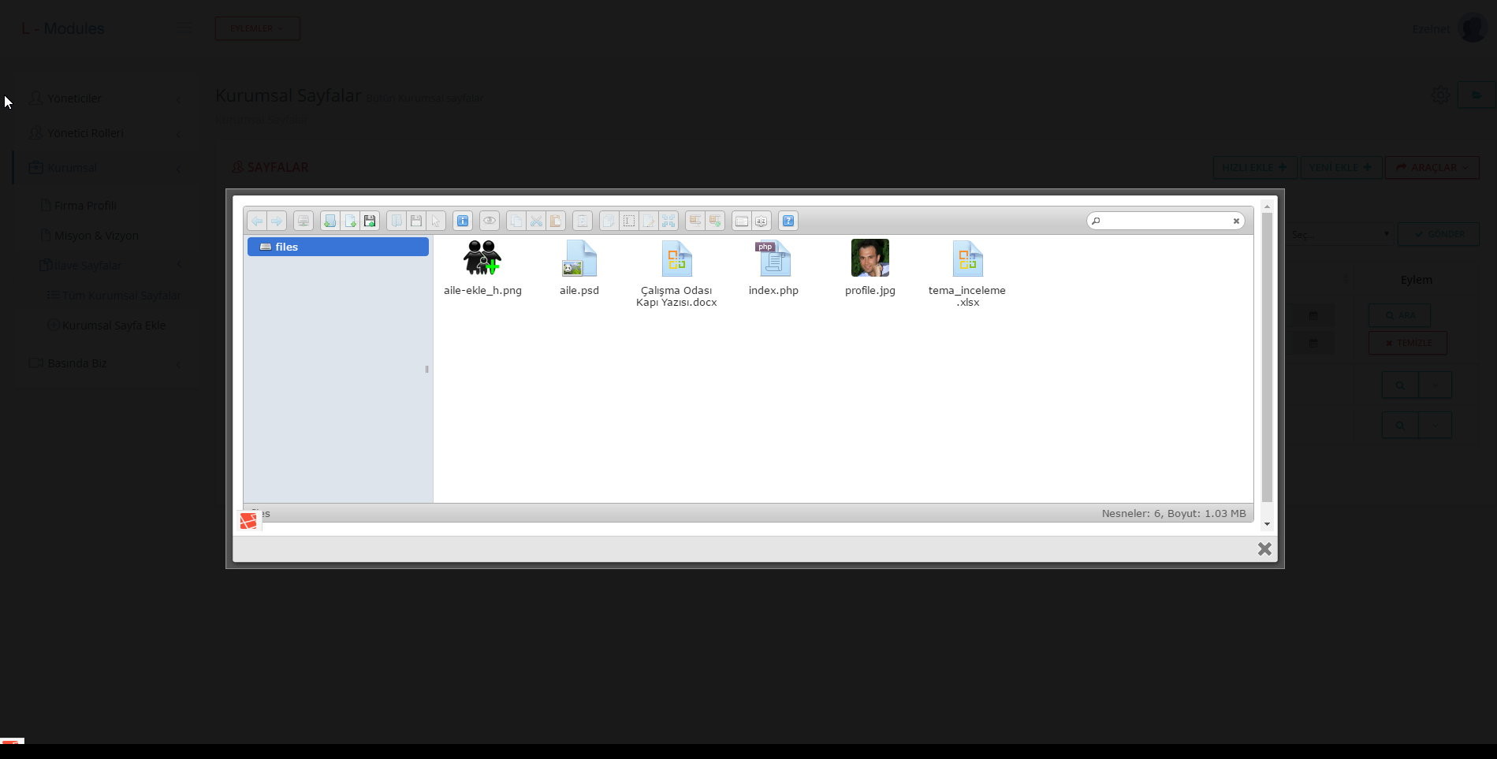Open Firma Profili in background sidebar
This screenshot has height=759, width=1497.
[x=85, y=206]
